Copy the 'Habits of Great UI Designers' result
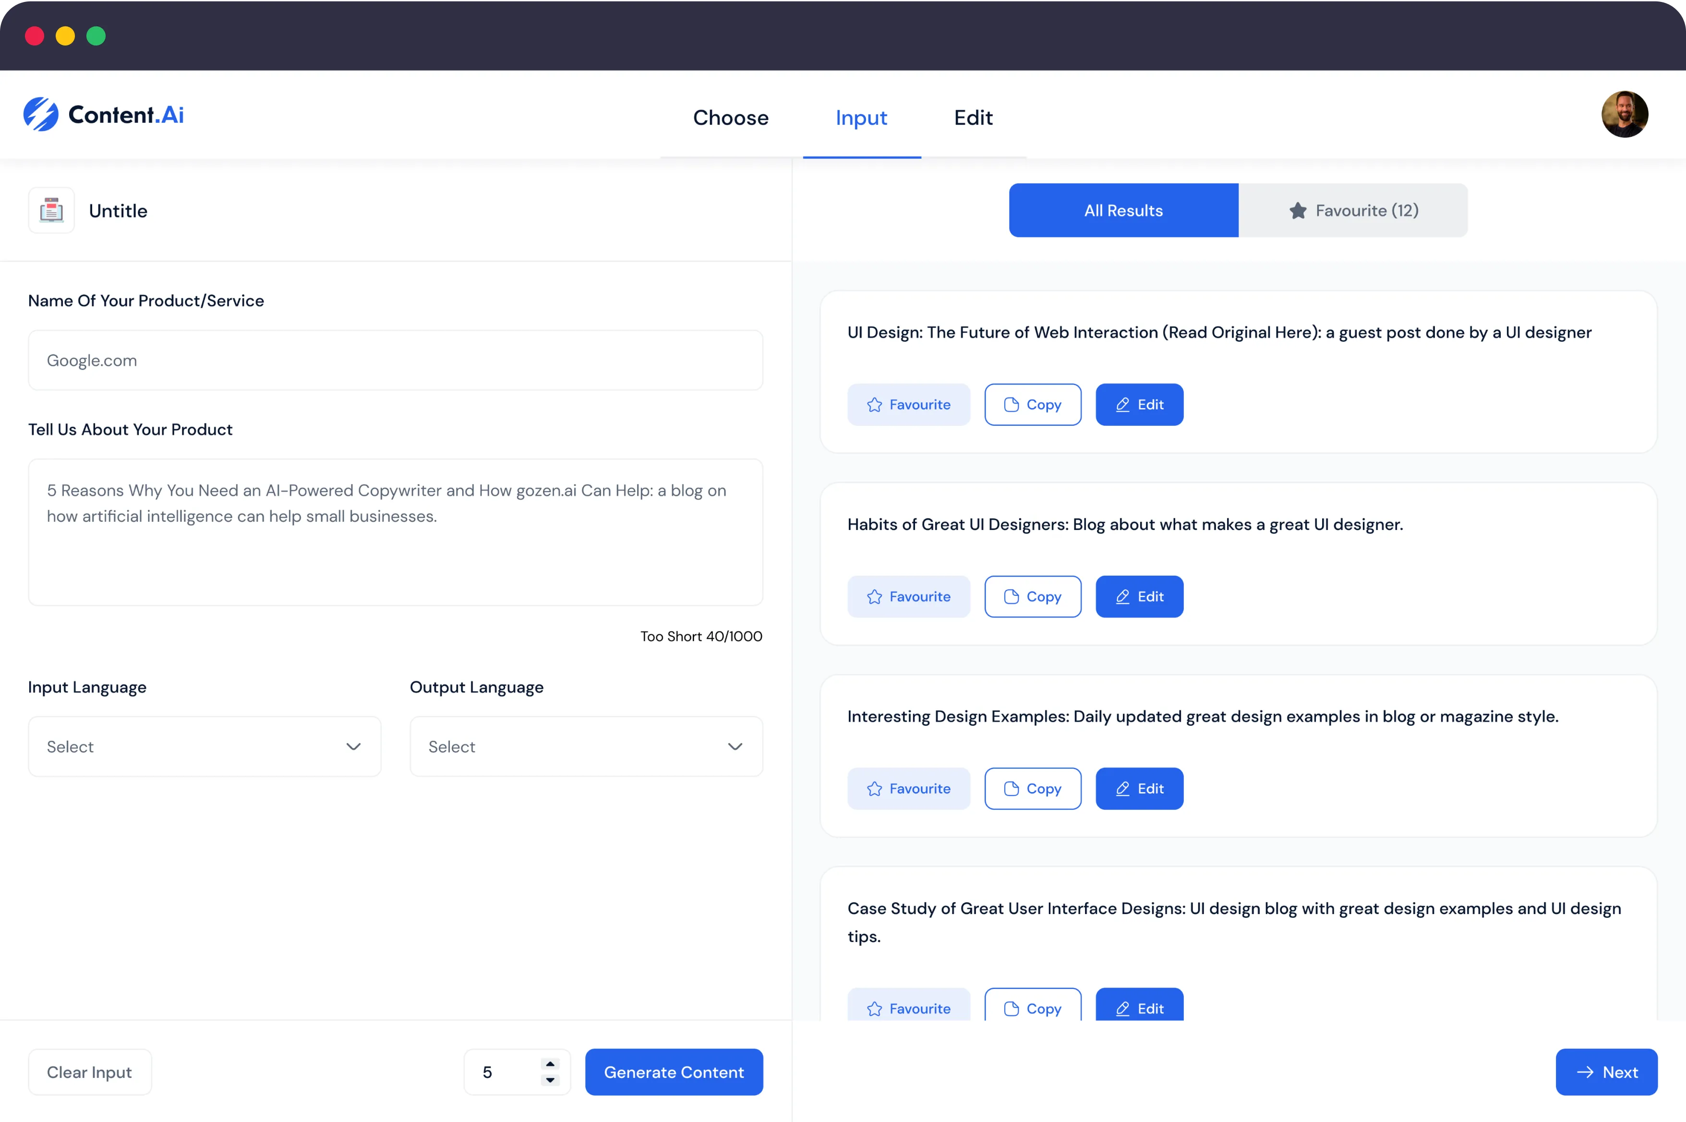Viewport: 1686px width, 1122px height. (x=1032, y=597)
